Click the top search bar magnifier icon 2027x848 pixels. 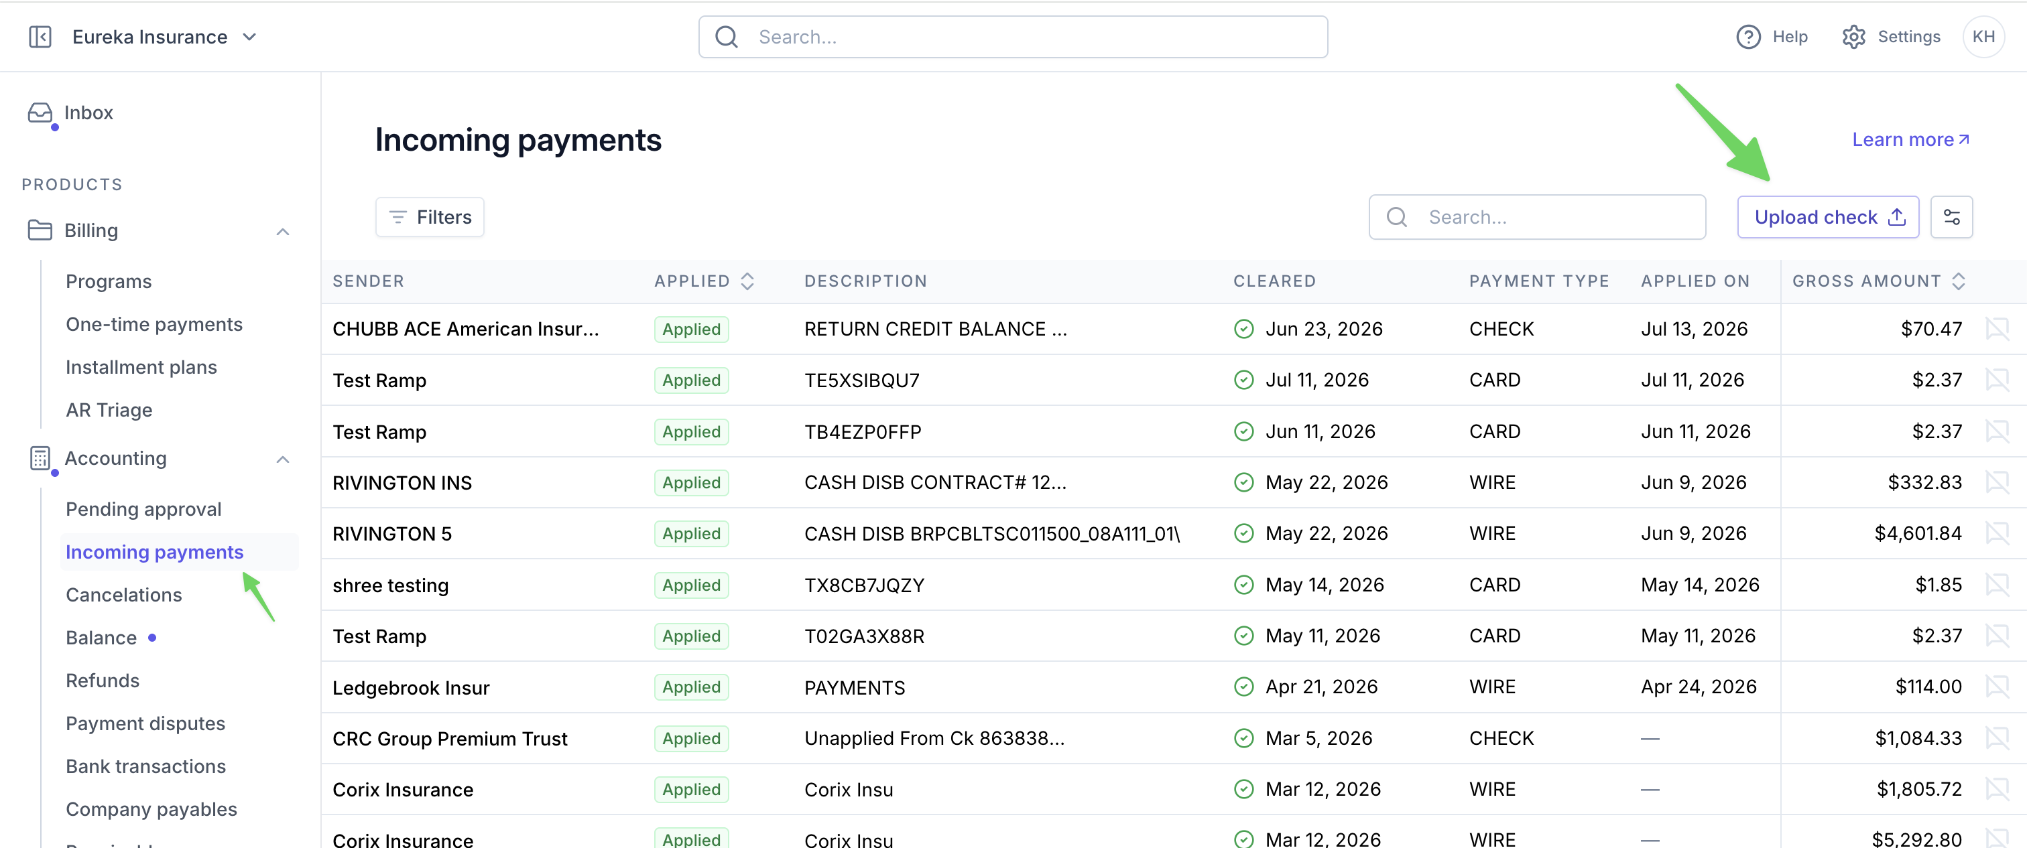727,37
